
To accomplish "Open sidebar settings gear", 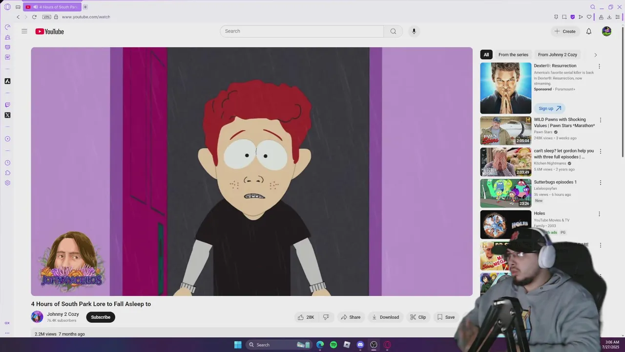I will (7, 183).
